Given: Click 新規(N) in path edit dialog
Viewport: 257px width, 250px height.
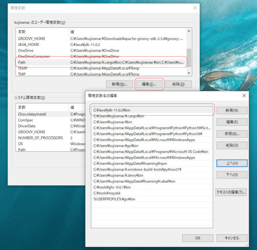Looking at the screenshot, I should tap(232, 110).
